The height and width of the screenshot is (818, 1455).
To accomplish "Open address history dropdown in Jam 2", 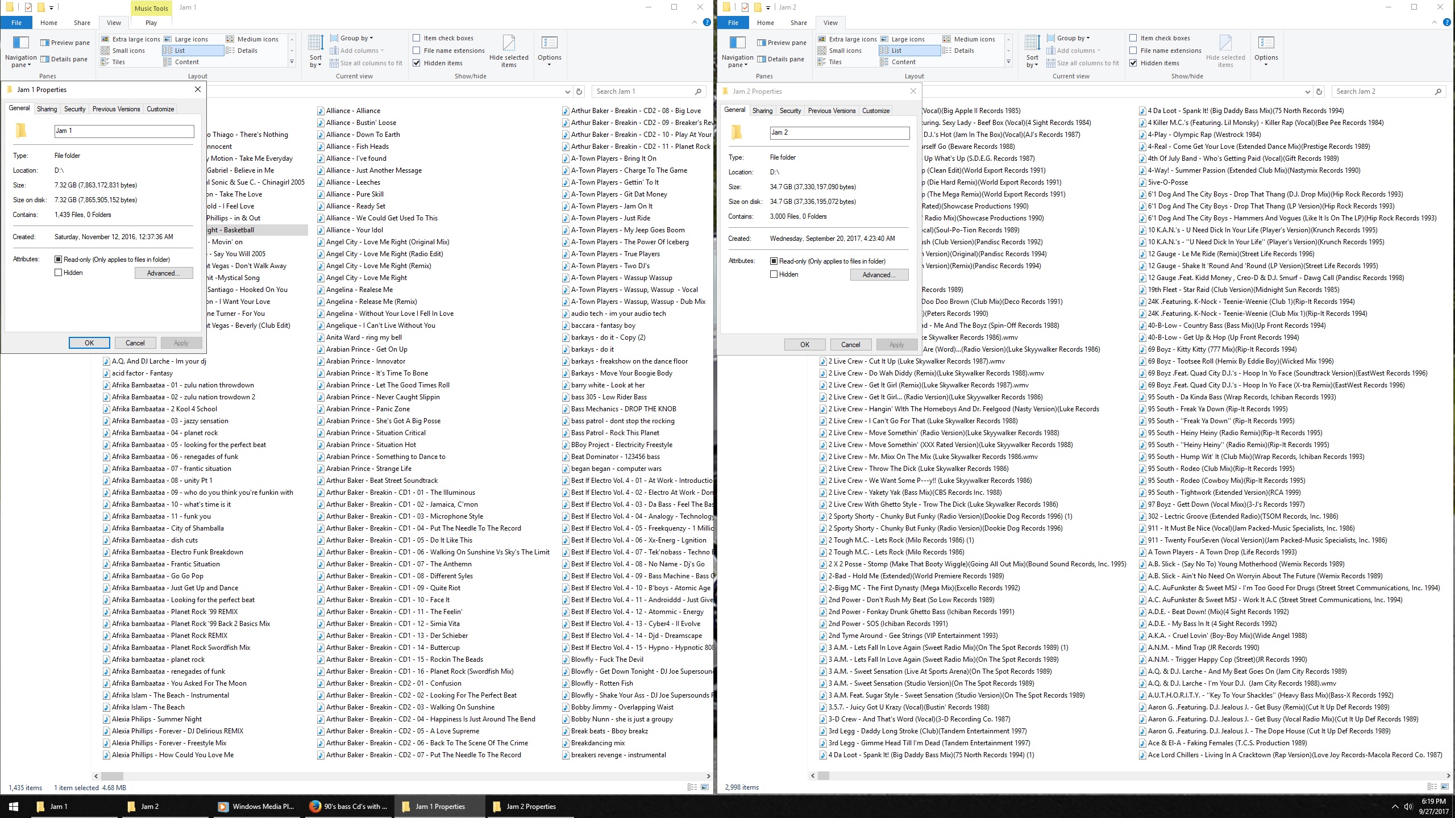I will 1307,91.
